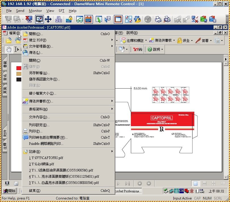The height and width of the screenshot is (202, 230).
Task: Click the four-arrow move icon
Action: (x=48, y=19)
